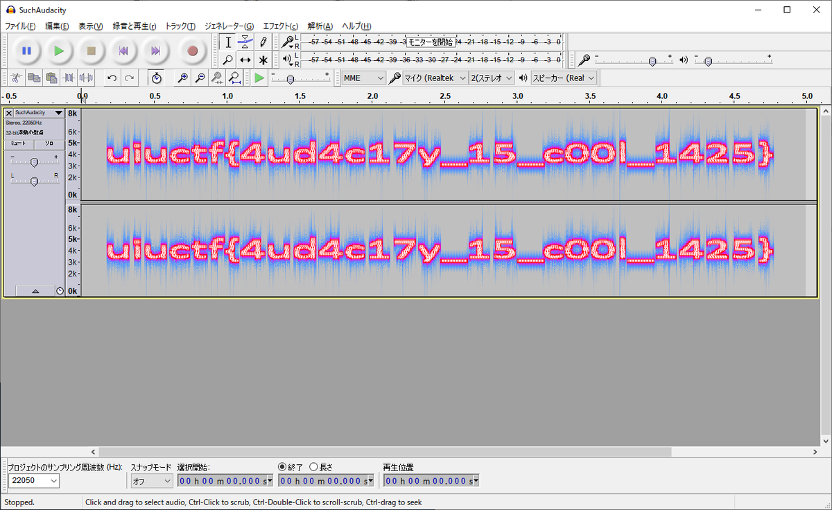Click the red Record button
Viewport: 832px width, 510px height.
(193, 51)
